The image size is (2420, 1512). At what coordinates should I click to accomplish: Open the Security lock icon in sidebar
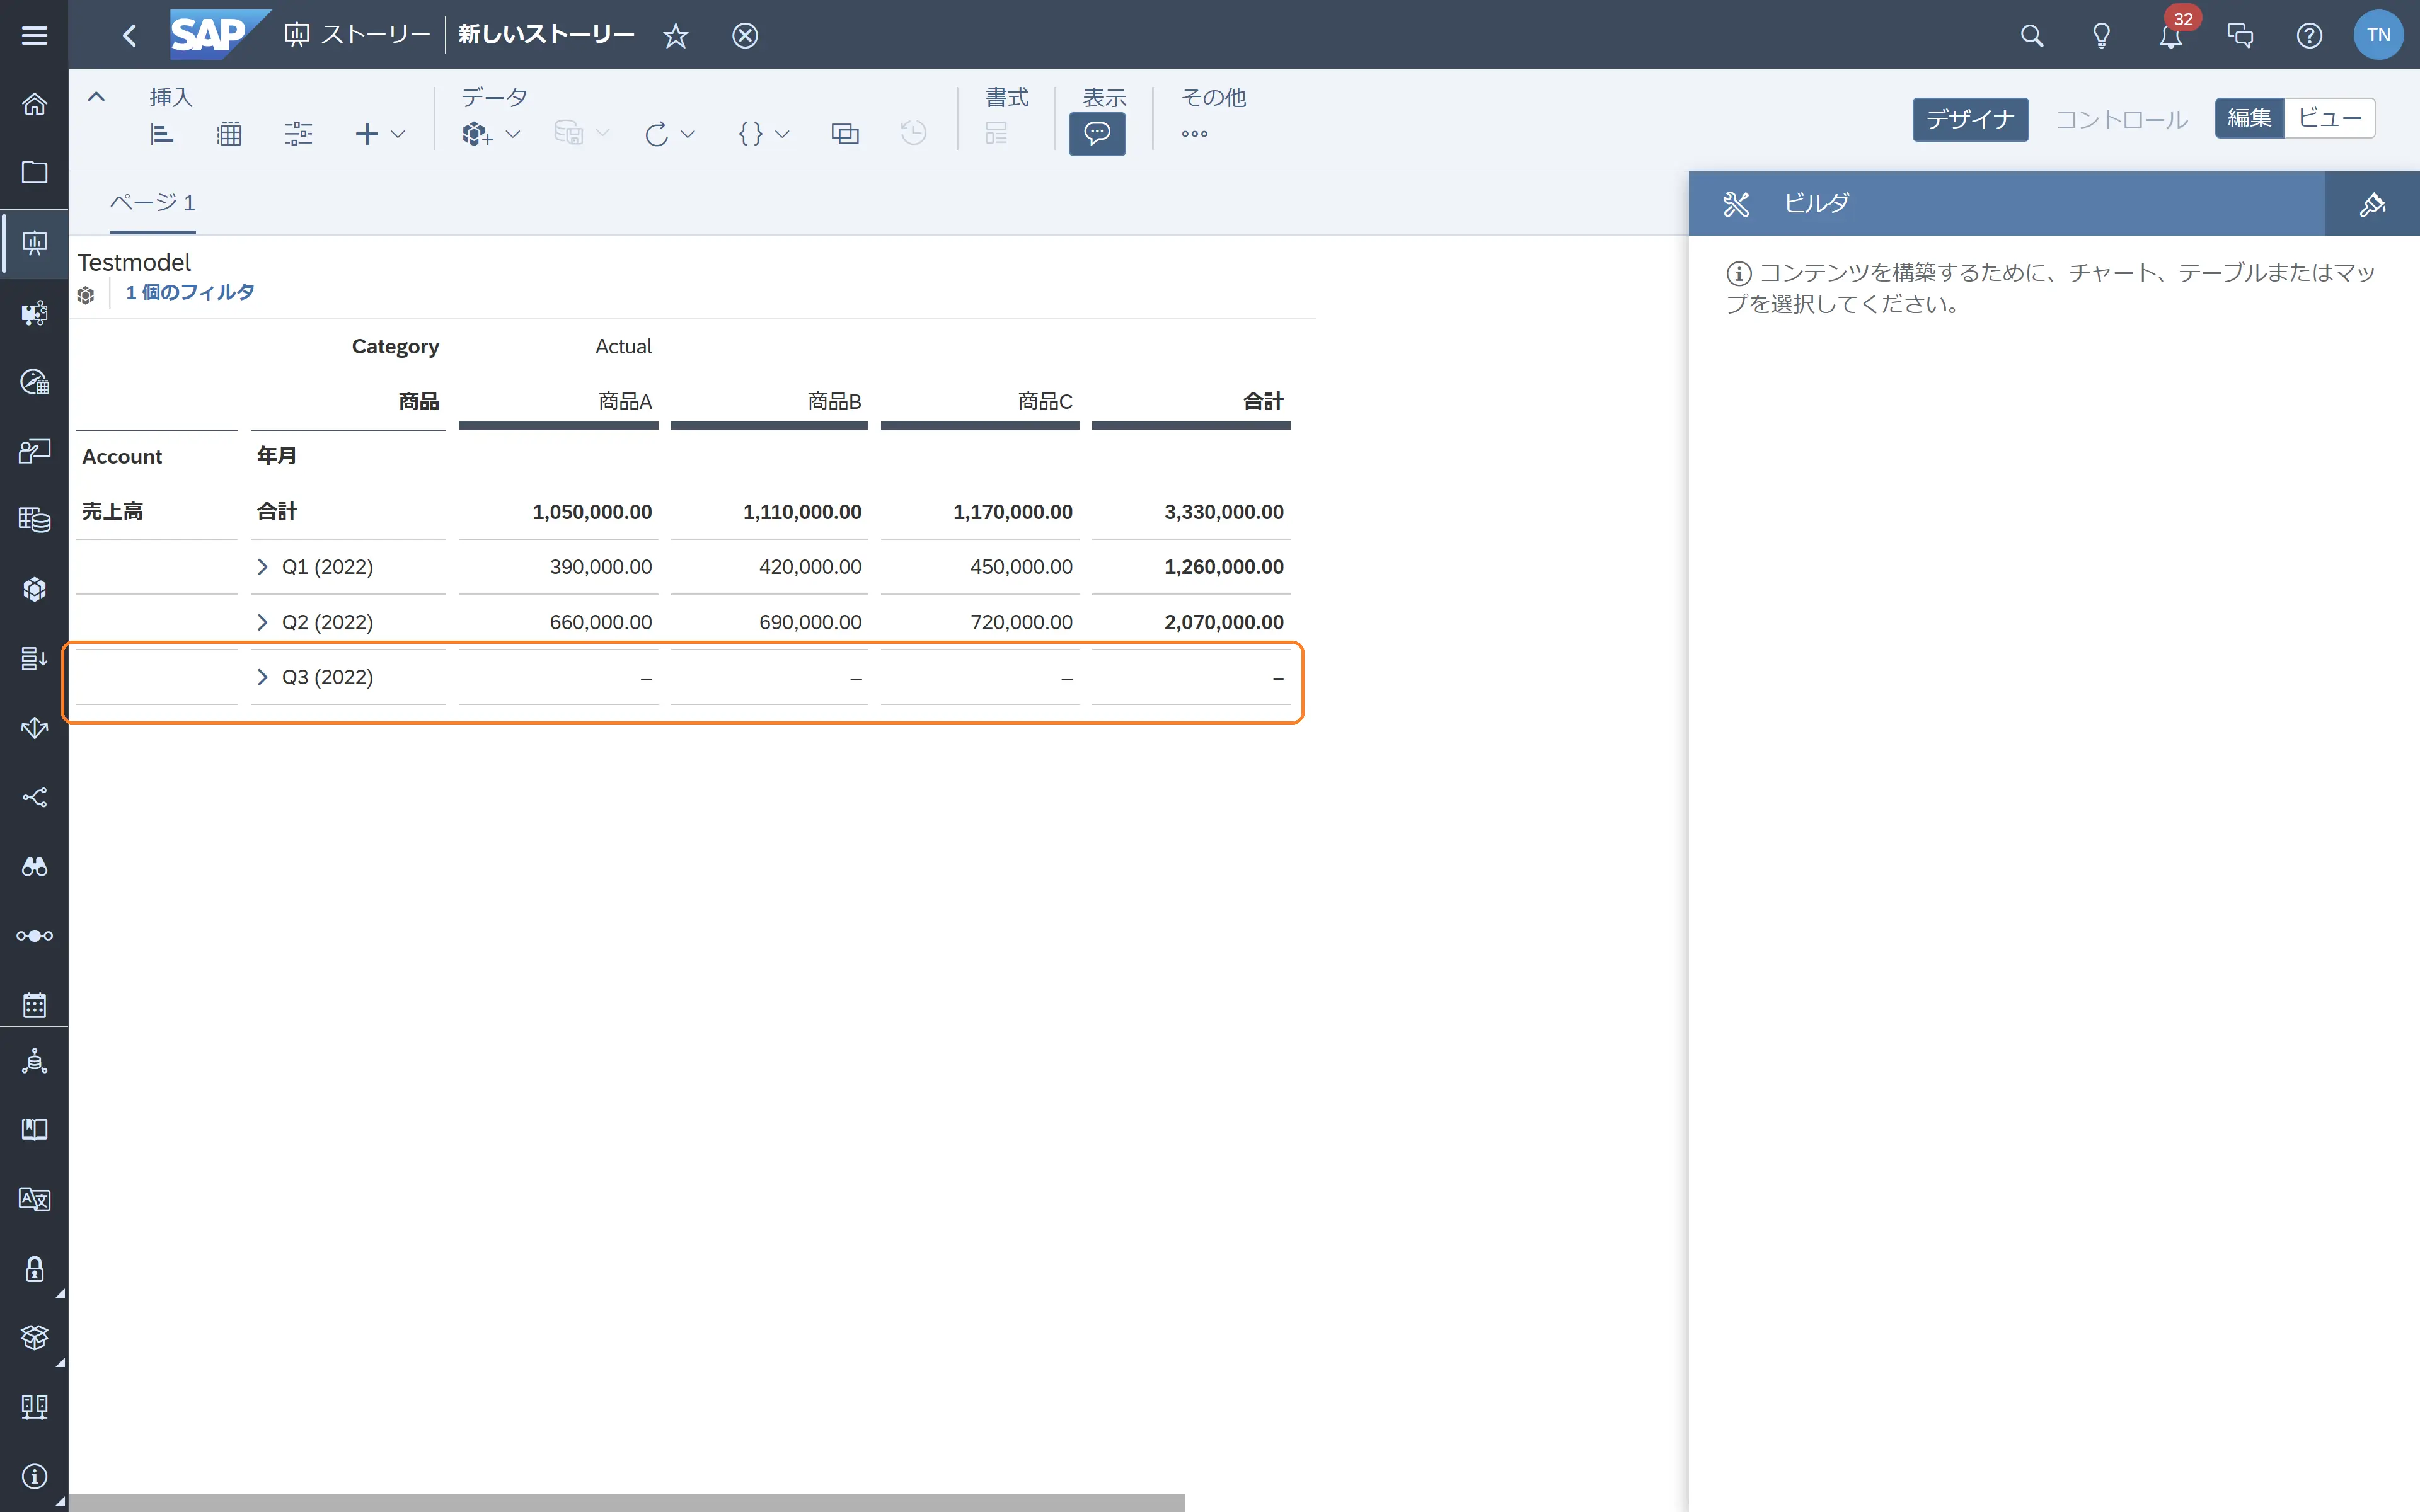(x=34, y=1269)
